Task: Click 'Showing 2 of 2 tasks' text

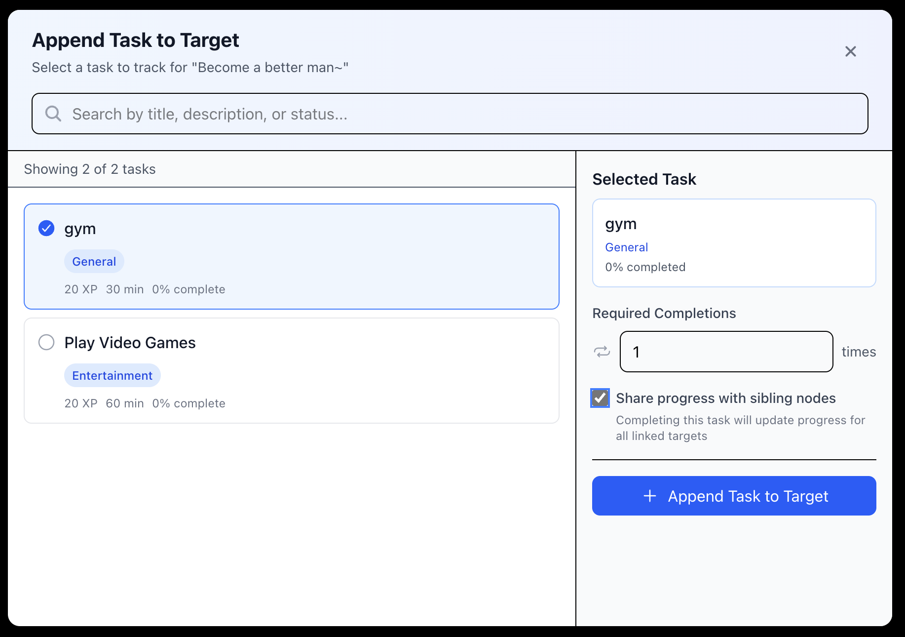Action: (90, 169)
